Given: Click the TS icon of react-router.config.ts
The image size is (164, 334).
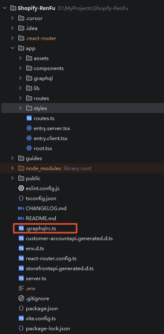Looking at the screenshot, I should pos(21,259).
